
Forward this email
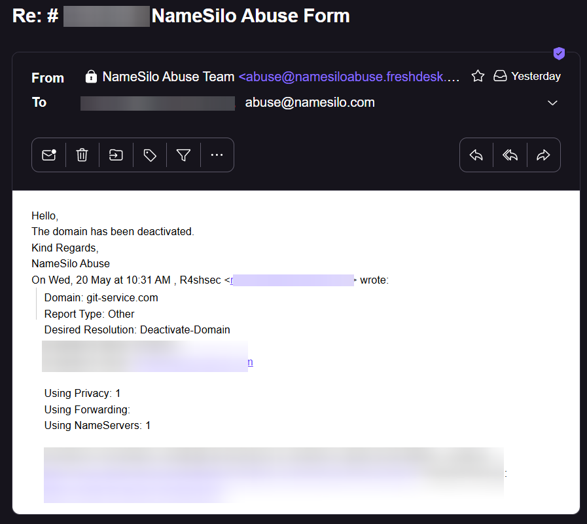(543, 155)
